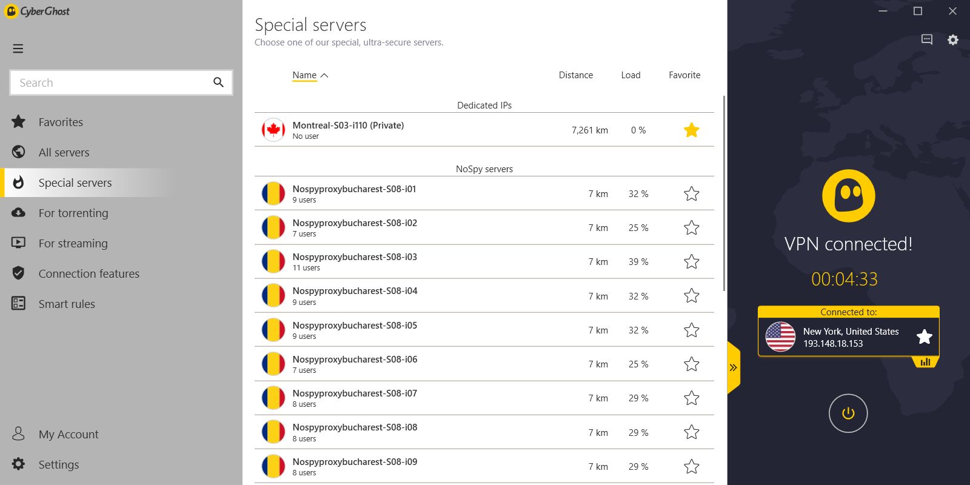The width and height of the screenshot is (970, 485).
Task: Toggle favorite star for New York connection
Action: [x=924, y=337]
